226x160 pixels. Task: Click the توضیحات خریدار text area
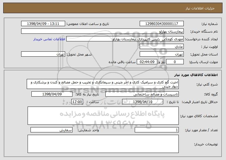pos(103,144)
